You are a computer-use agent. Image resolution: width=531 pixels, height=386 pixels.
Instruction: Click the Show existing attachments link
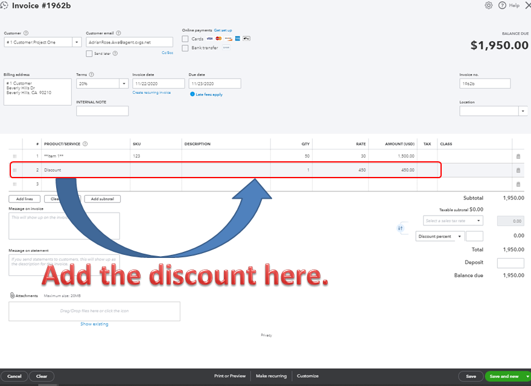pos(94,324)
